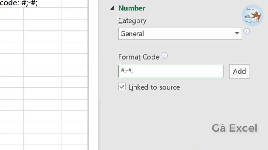Click the Gà Excel chicken logo avatar

253,15
